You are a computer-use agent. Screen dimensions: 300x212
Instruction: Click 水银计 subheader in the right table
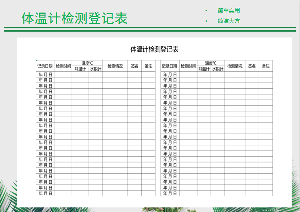click(x=217, y=69)
